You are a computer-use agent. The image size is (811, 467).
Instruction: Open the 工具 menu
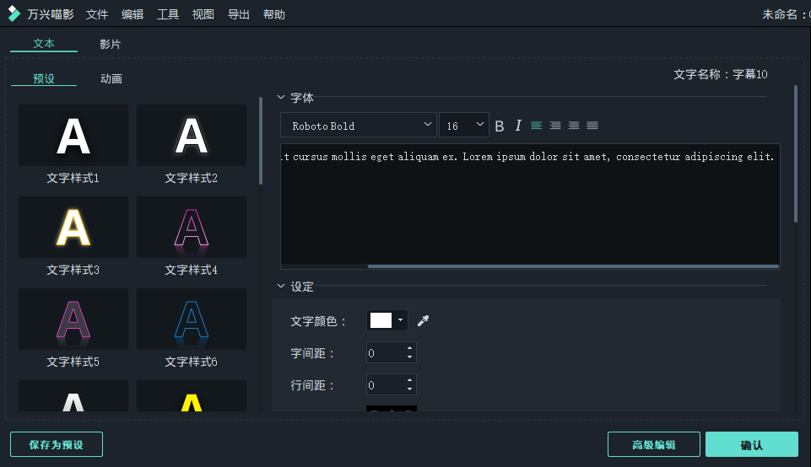pos(168,14)
